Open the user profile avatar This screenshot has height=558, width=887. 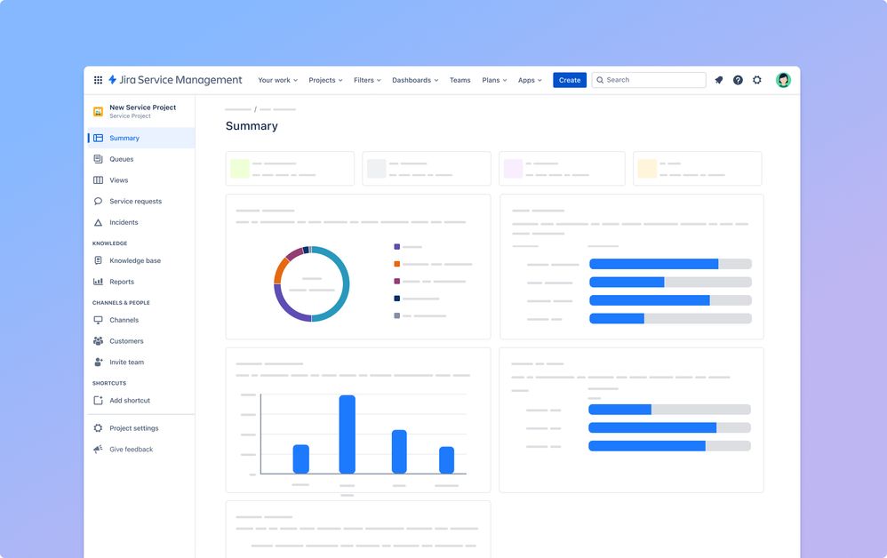tap(783, 80)
